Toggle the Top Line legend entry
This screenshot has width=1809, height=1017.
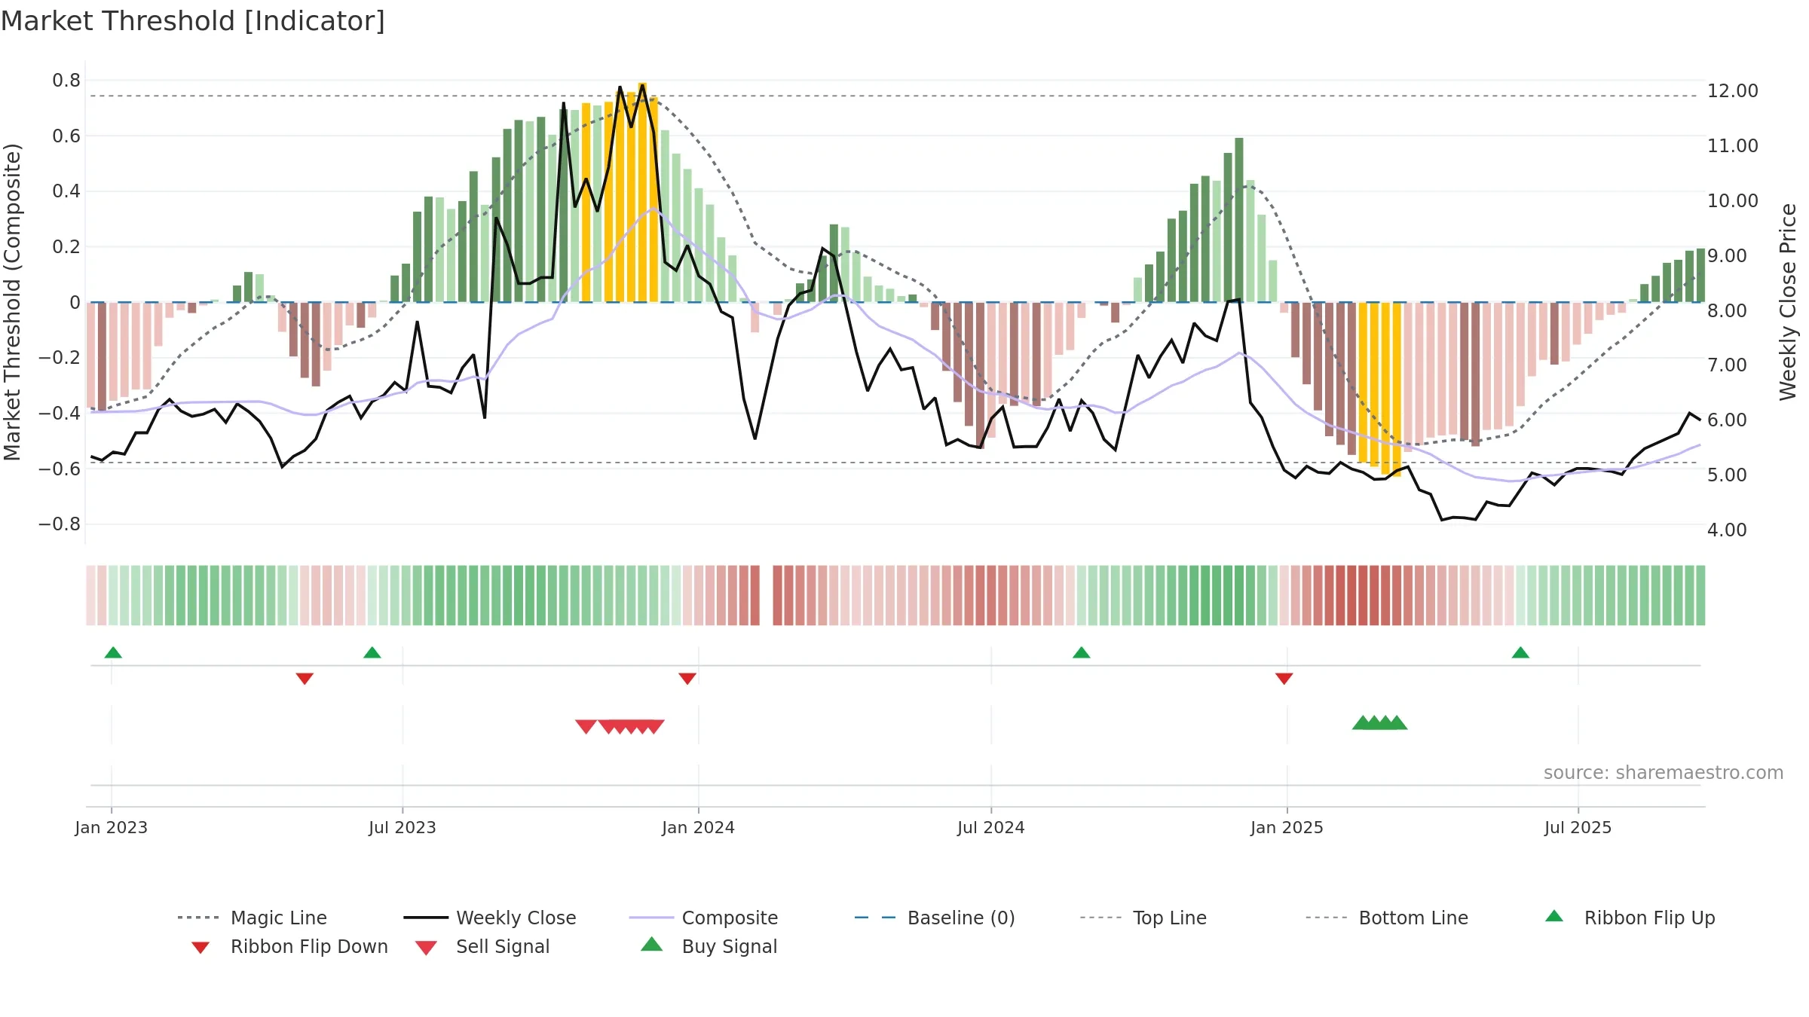coord(1143,918)
